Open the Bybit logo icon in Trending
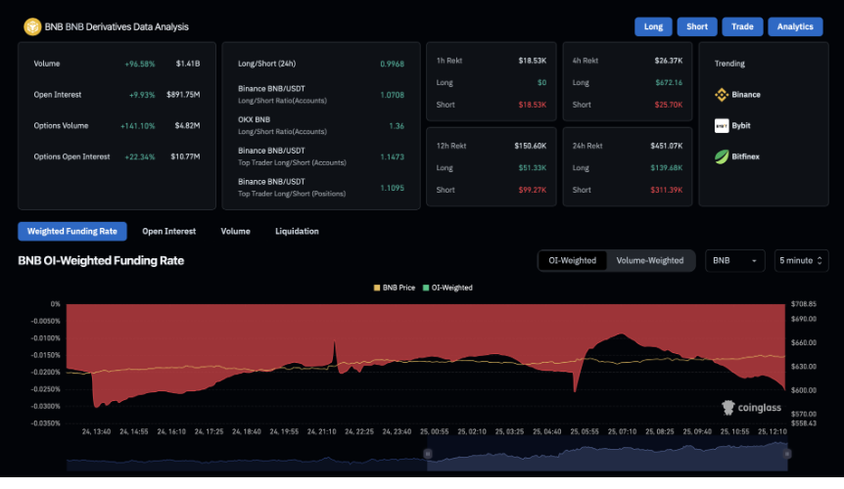Screen dimensions: 844x489 [722, 126]
